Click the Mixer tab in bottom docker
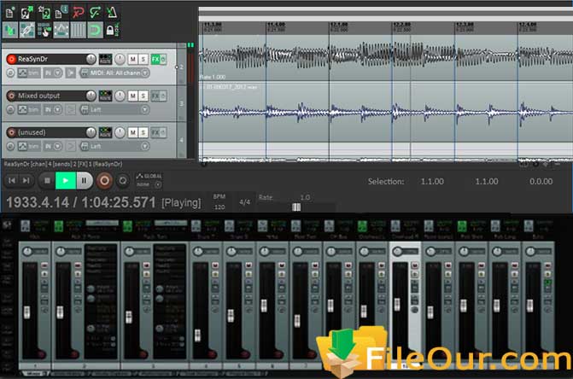The height and width of the screenshot is (379, 573). pos(34,374)
